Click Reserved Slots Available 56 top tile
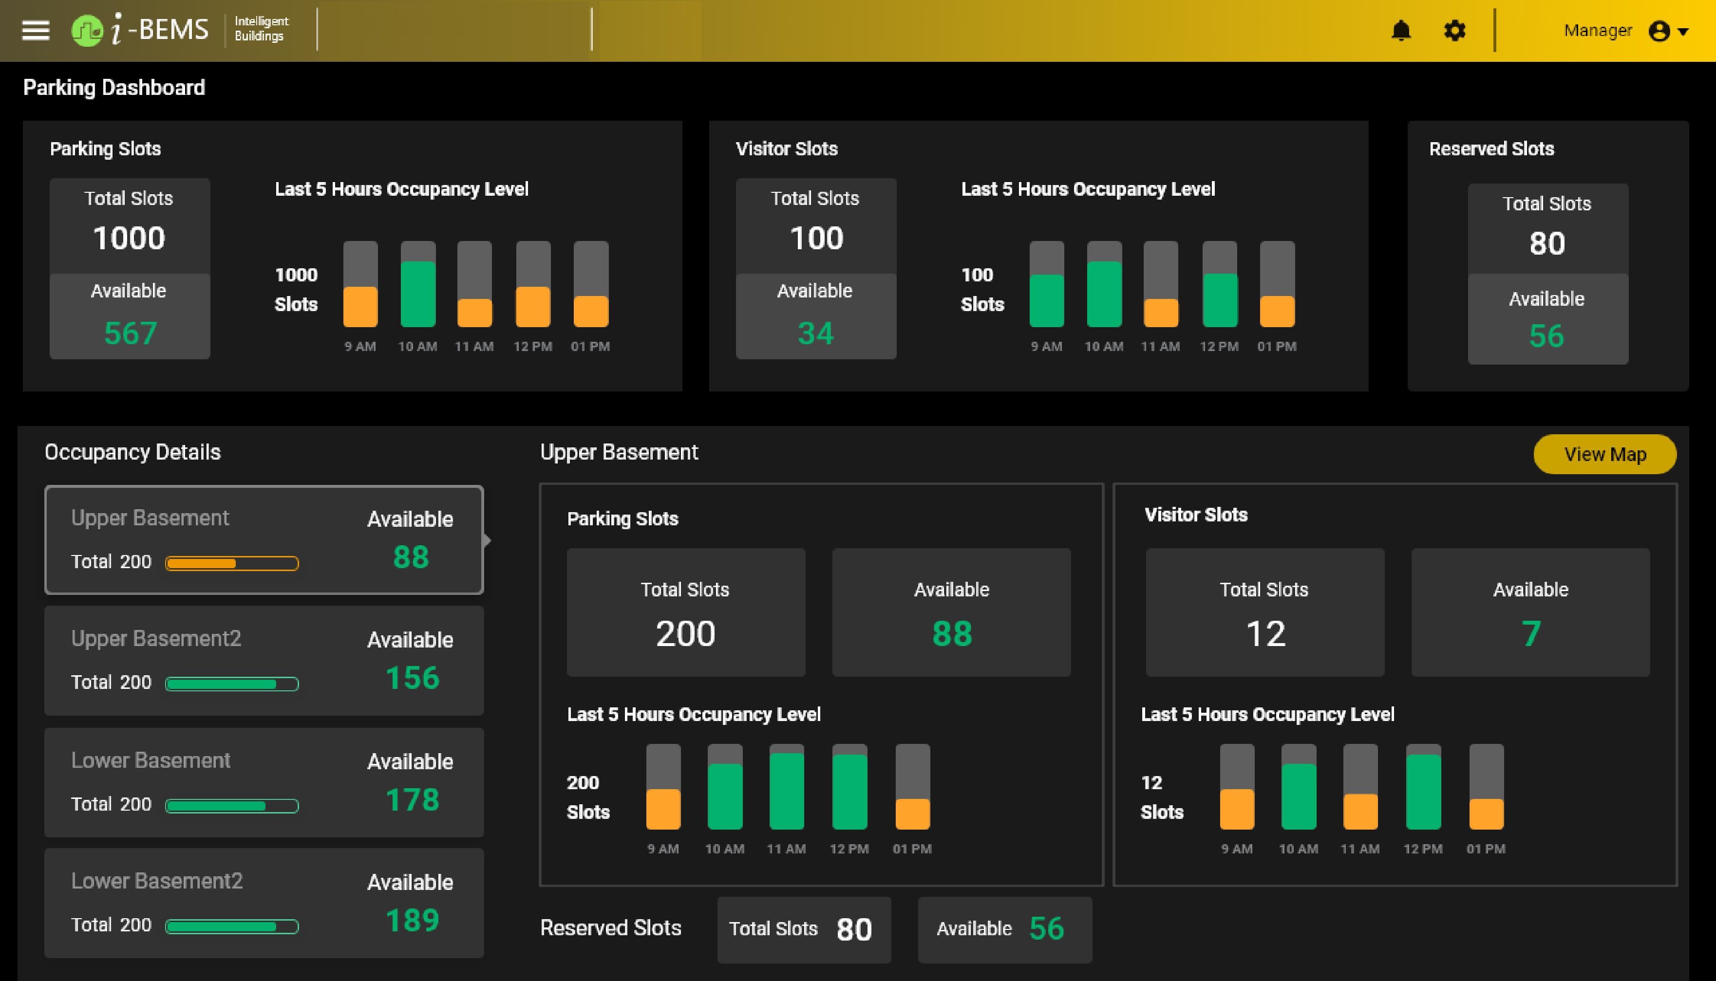 (x=1547, y=320)
